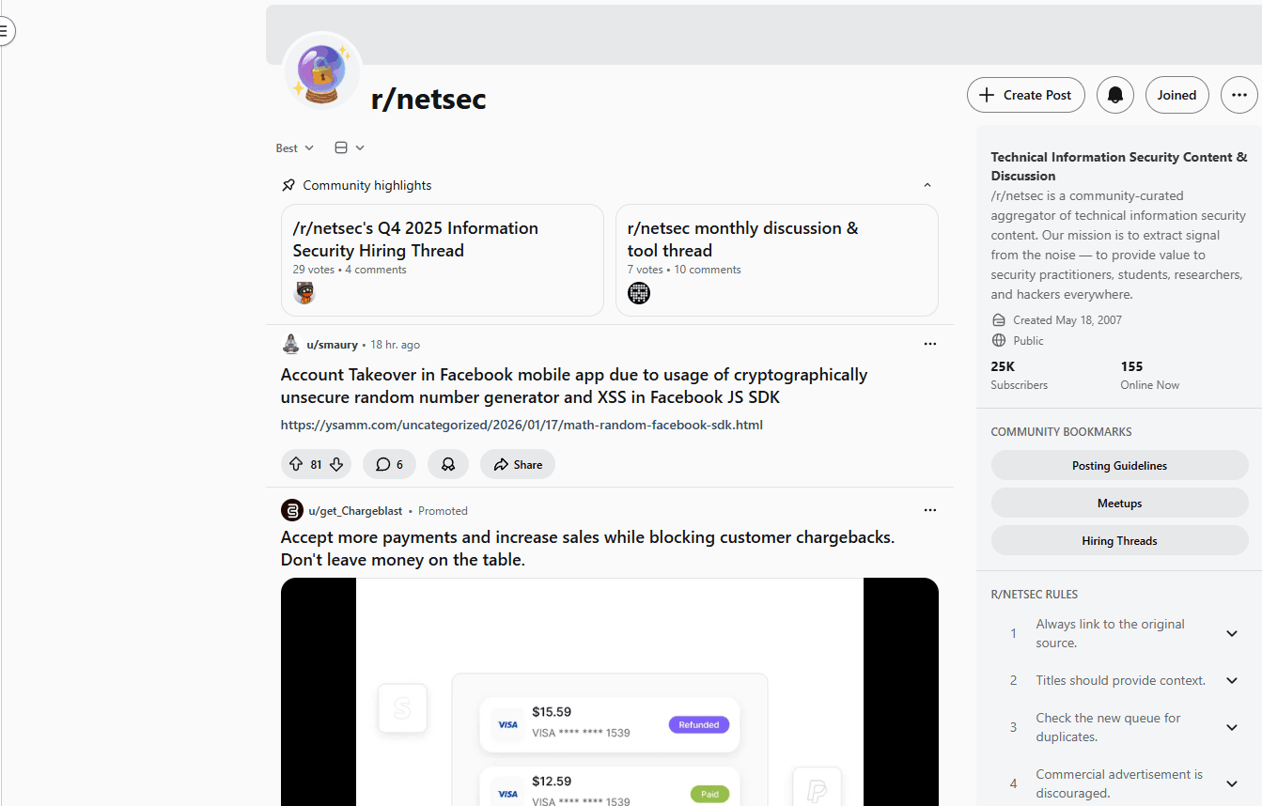This screenshot has height=806, width=1262.
Task: Click the notification bell icon
Action: click(1115, 95)
